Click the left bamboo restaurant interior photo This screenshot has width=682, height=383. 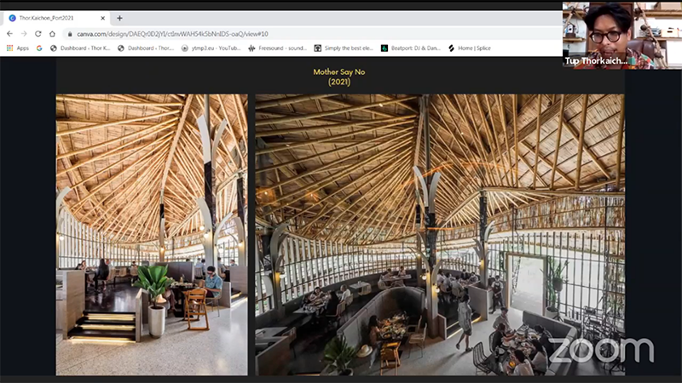click(x=152, y=235)
